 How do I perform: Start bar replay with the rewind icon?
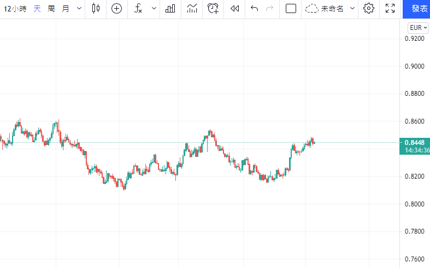[235, 9]
